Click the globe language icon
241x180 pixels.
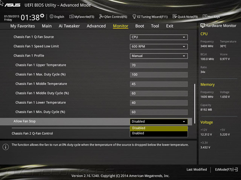pos(52,16)
